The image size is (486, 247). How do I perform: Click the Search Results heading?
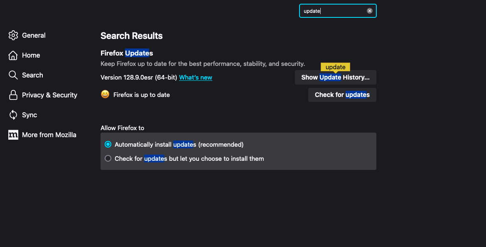click(131, 36)
